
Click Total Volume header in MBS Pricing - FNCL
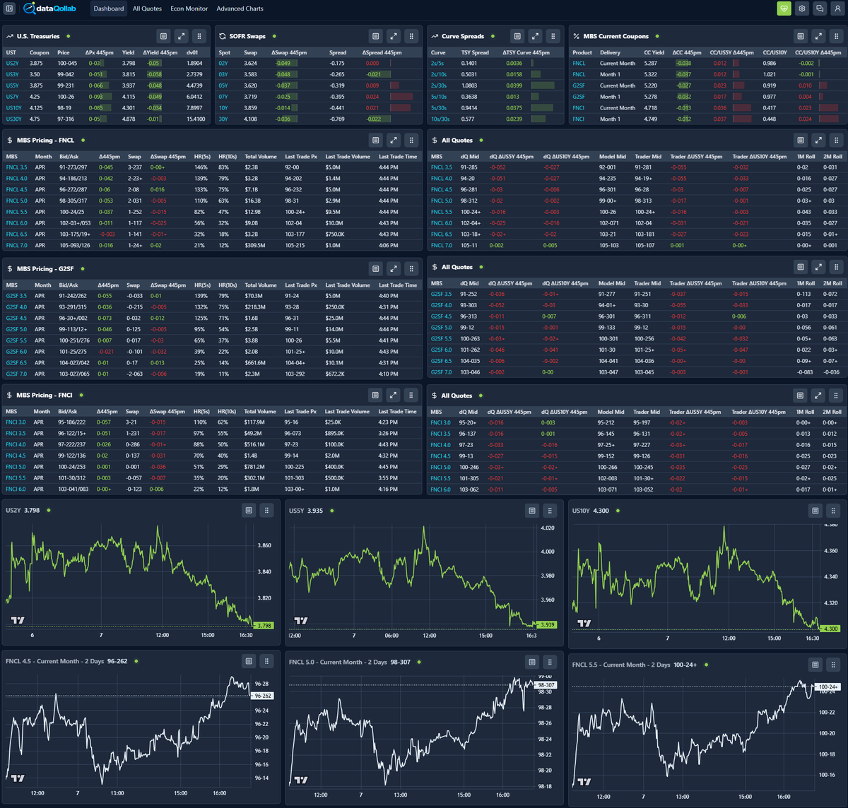coord(261,156)
